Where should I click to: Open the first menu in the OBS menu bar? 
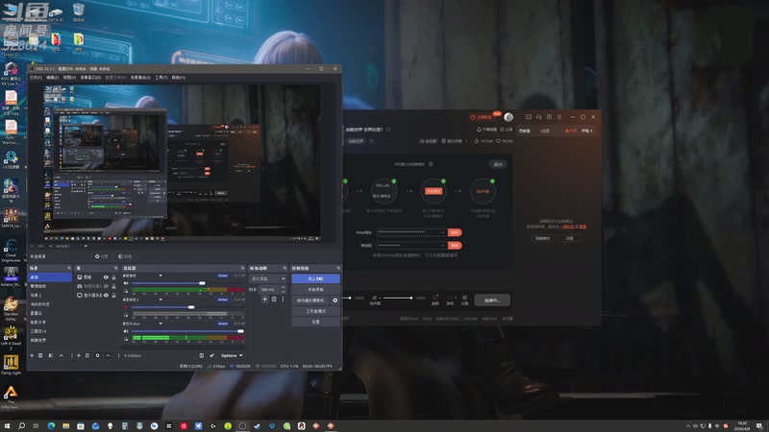[x=36, y=78]
